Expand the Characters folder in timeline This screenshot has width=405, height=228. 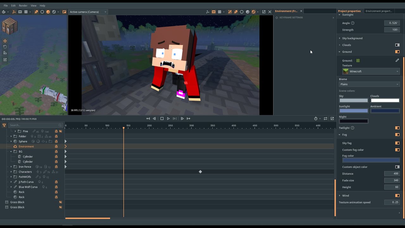11,172
